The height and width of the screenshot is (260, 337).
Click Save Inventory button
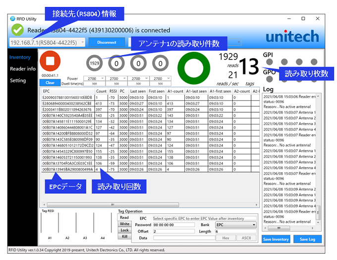click(x=276, y=239)
